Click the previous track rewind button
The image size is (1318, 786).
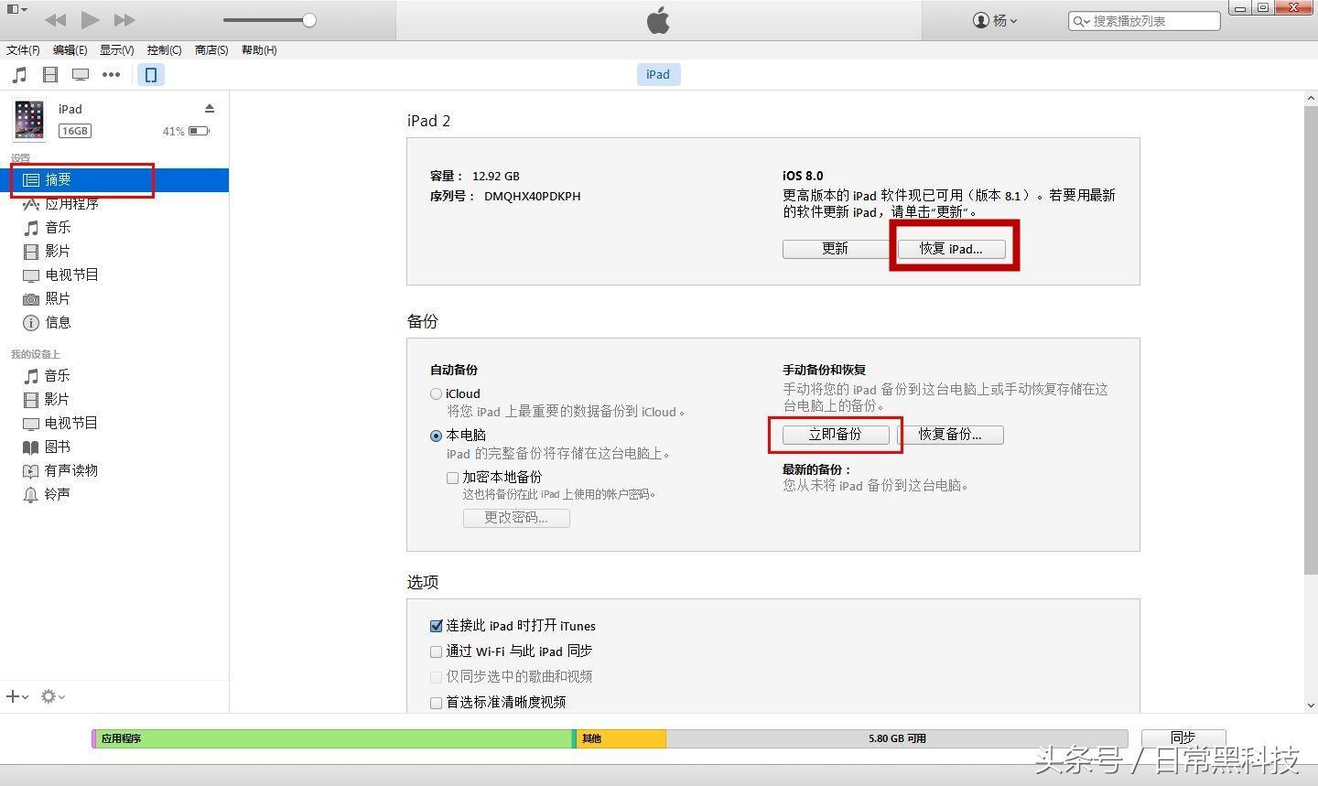tap(55, 19)
